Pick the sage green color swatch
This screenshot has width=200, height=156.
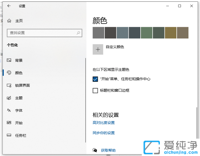(x=146, y=33)
